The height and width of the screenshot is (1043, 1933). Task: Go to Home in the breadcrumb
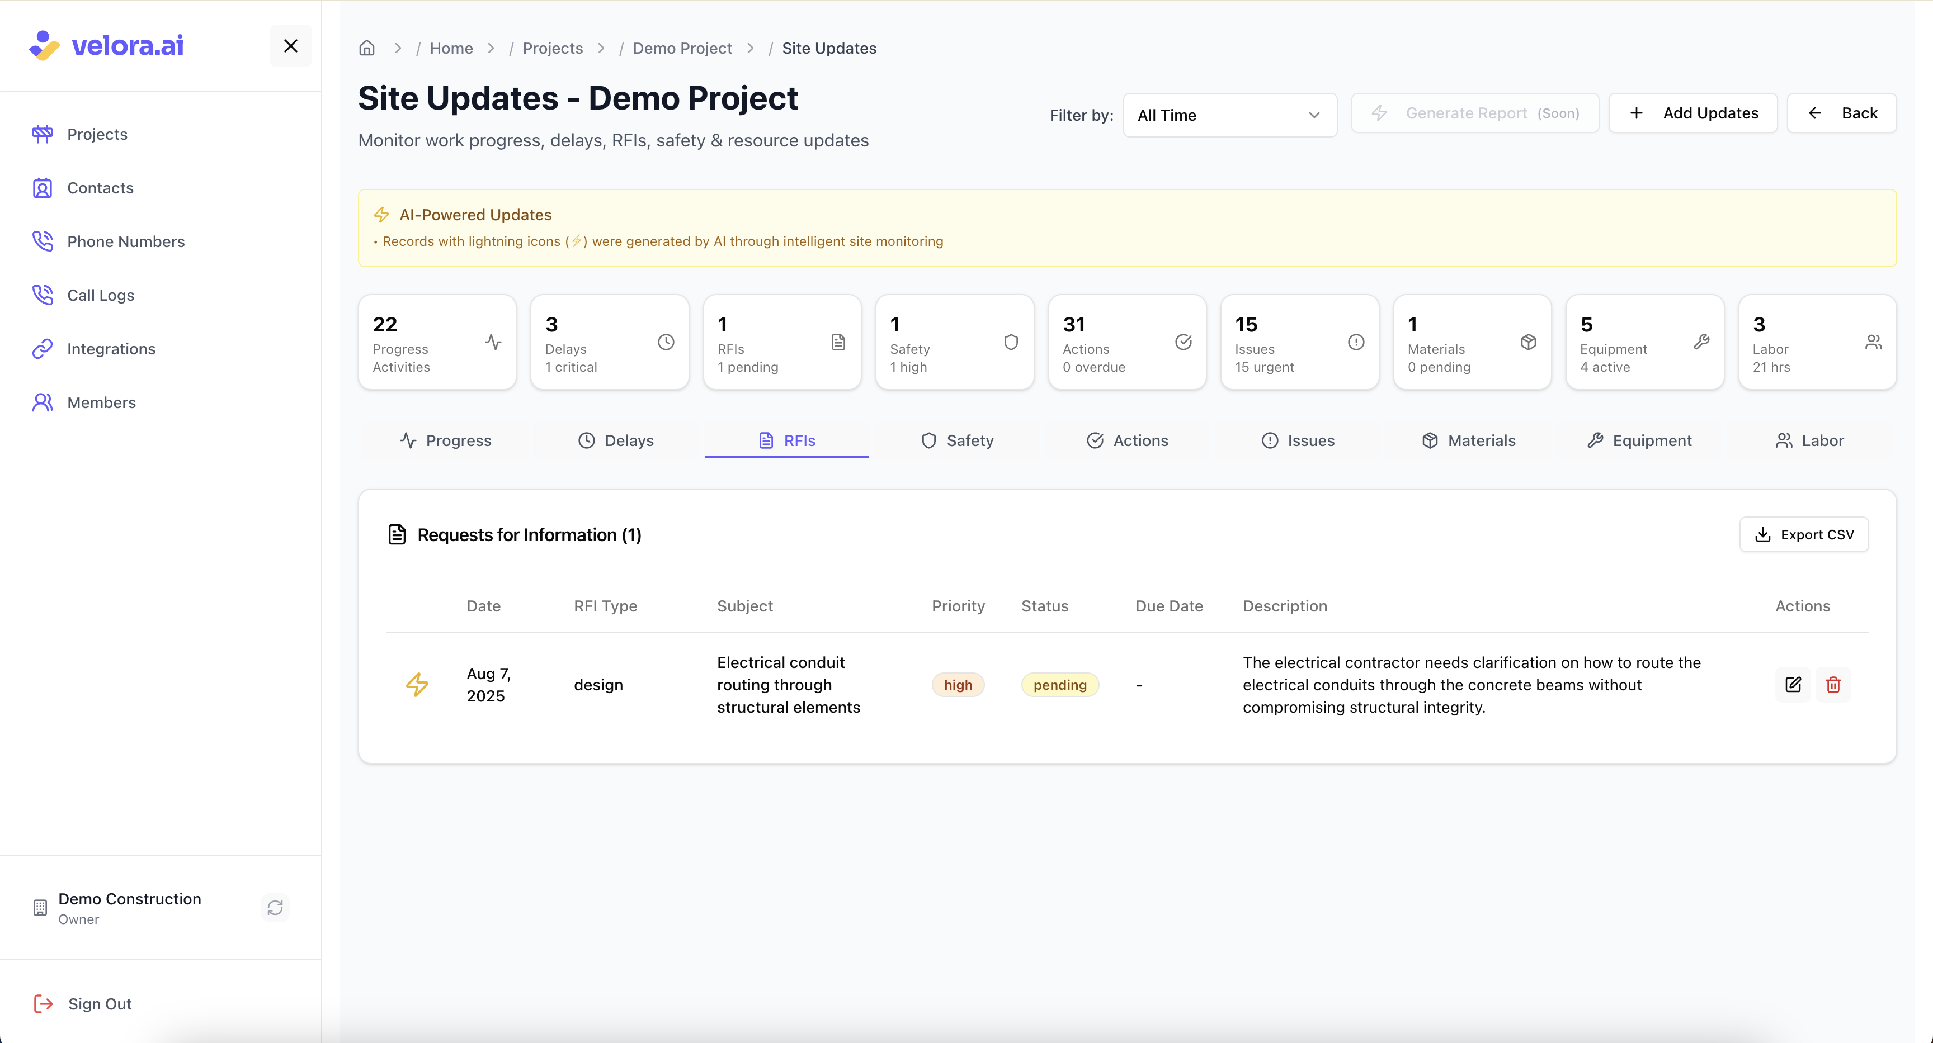[x=451, y=48]
